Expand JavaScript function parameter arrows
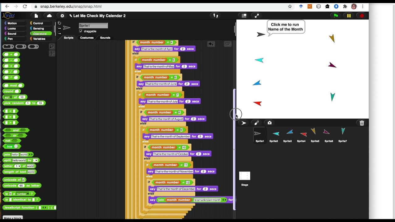This screenshot has width=395, height=222. [x=45, y=208]
